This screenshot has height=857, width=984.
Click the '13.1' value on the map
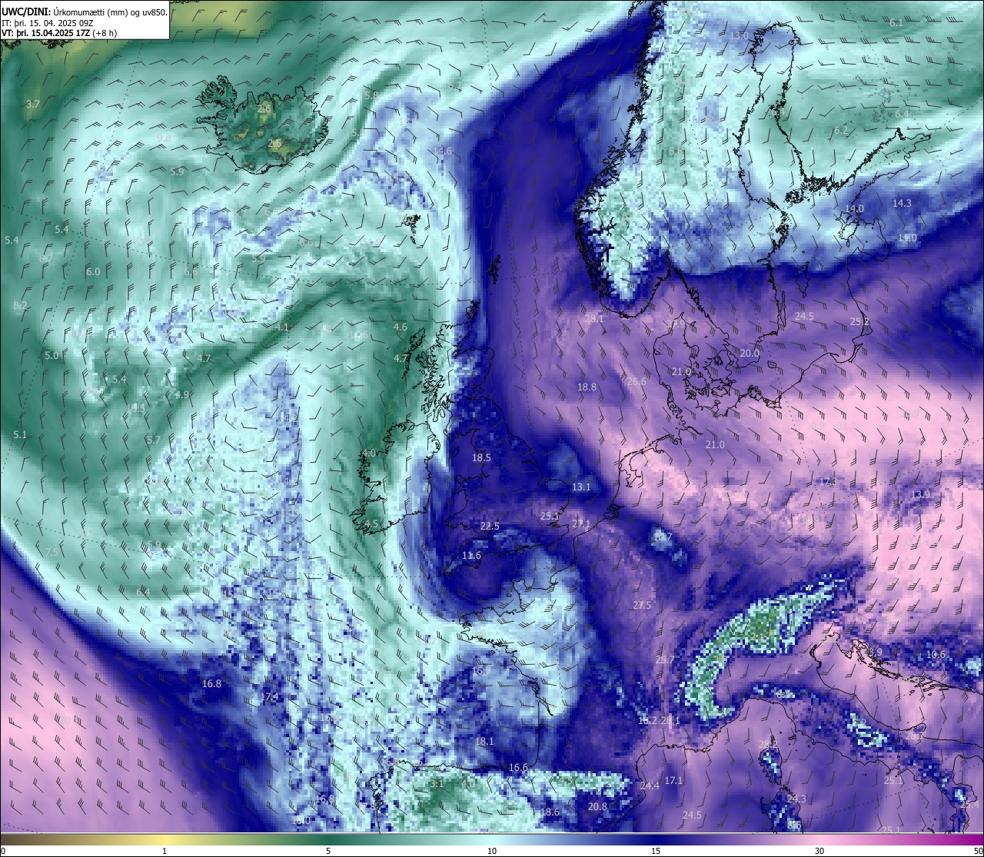581,487
